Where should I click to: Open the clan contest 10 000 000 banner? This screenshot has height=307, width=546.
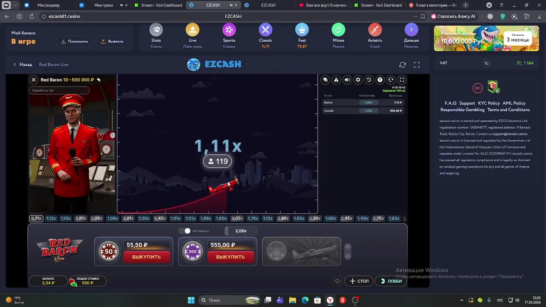[x=486, y=38]
